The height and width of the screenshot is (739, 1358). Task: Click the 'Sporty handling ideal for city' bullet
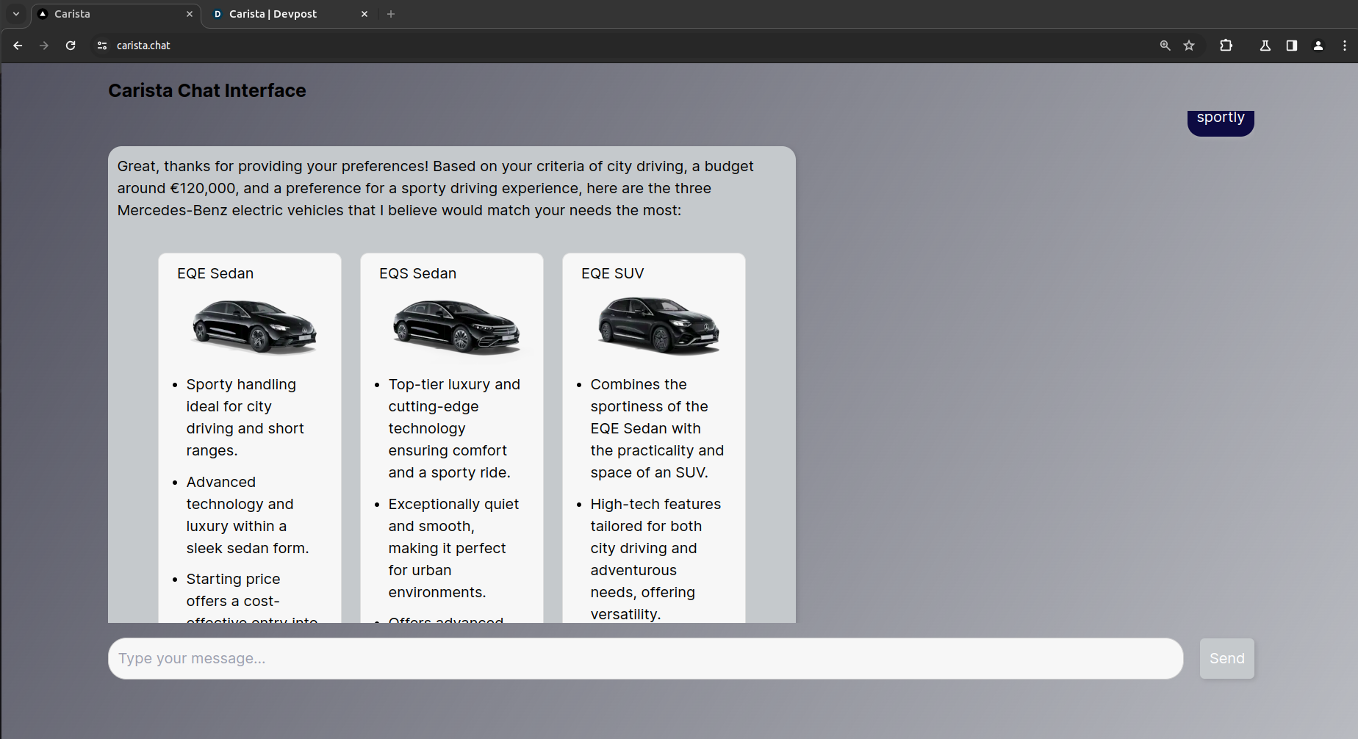click(x=245, y=417)
